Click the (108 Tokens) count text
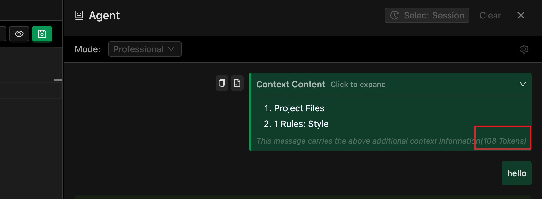The width and height of the screenshot is (542, 199). click(503, 141)
